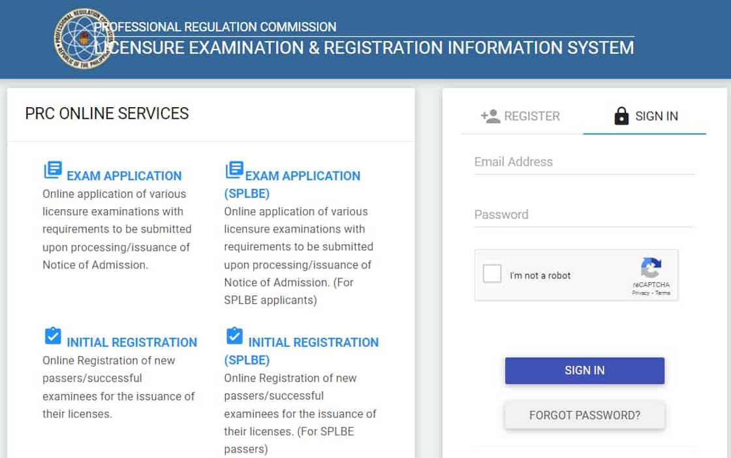Click the Initial Registration (SPLBE) clipboard icon
The height and width of the screenshot is (458, 731).
click(x=234, y=336)
